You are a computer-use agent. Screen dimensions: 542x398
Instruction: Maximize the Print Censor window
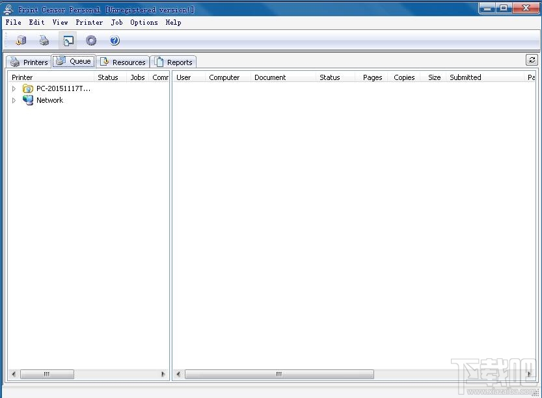[x=504, y=8]
